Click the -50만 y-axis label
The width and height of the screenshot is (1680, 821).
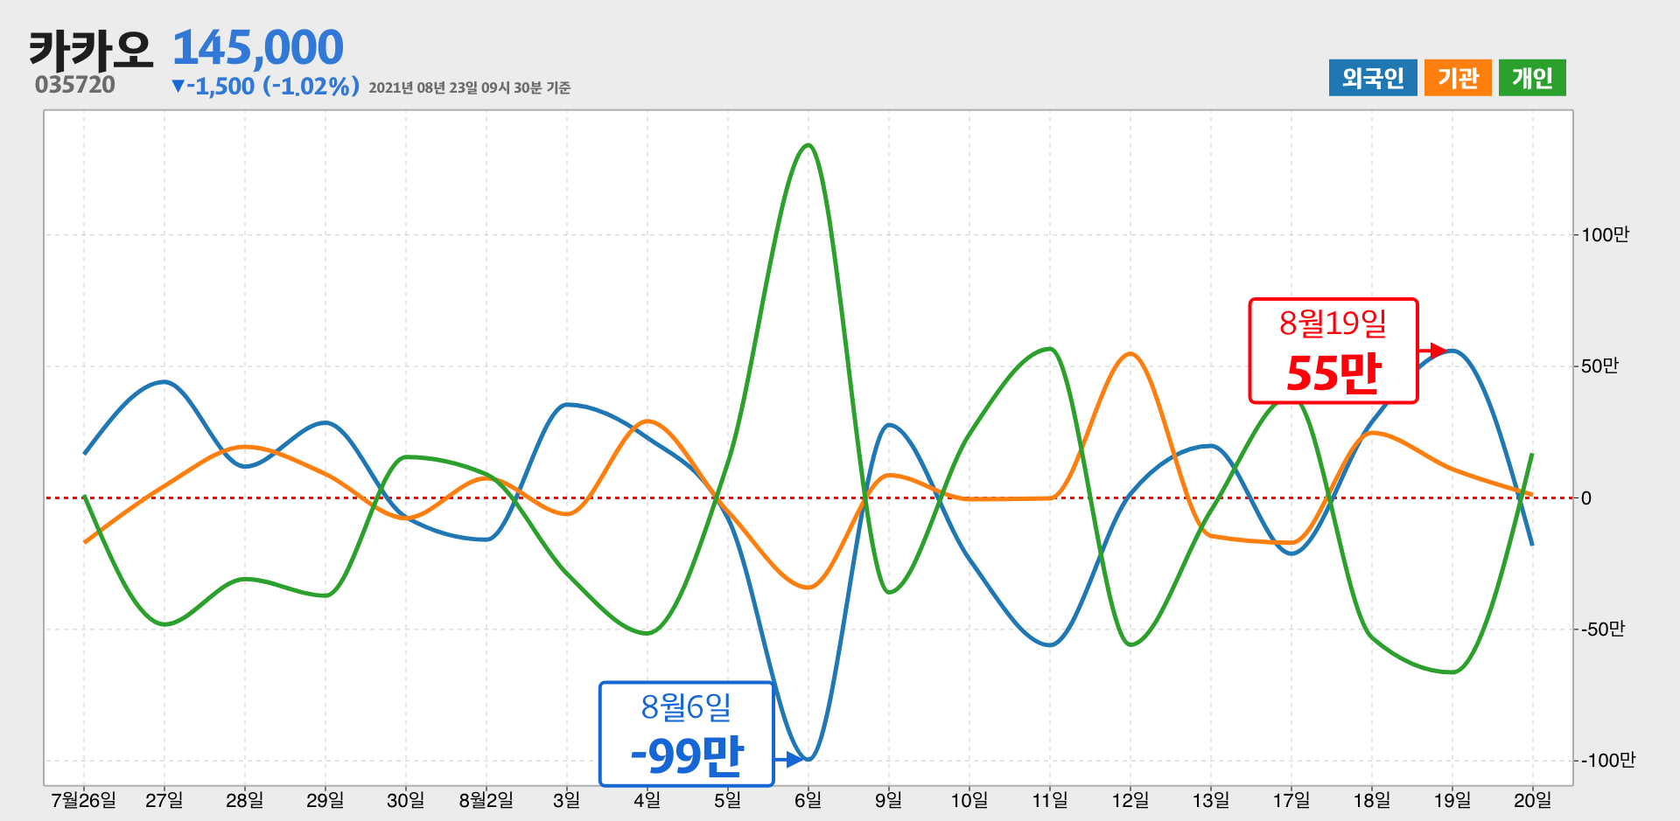[1602, 630]
